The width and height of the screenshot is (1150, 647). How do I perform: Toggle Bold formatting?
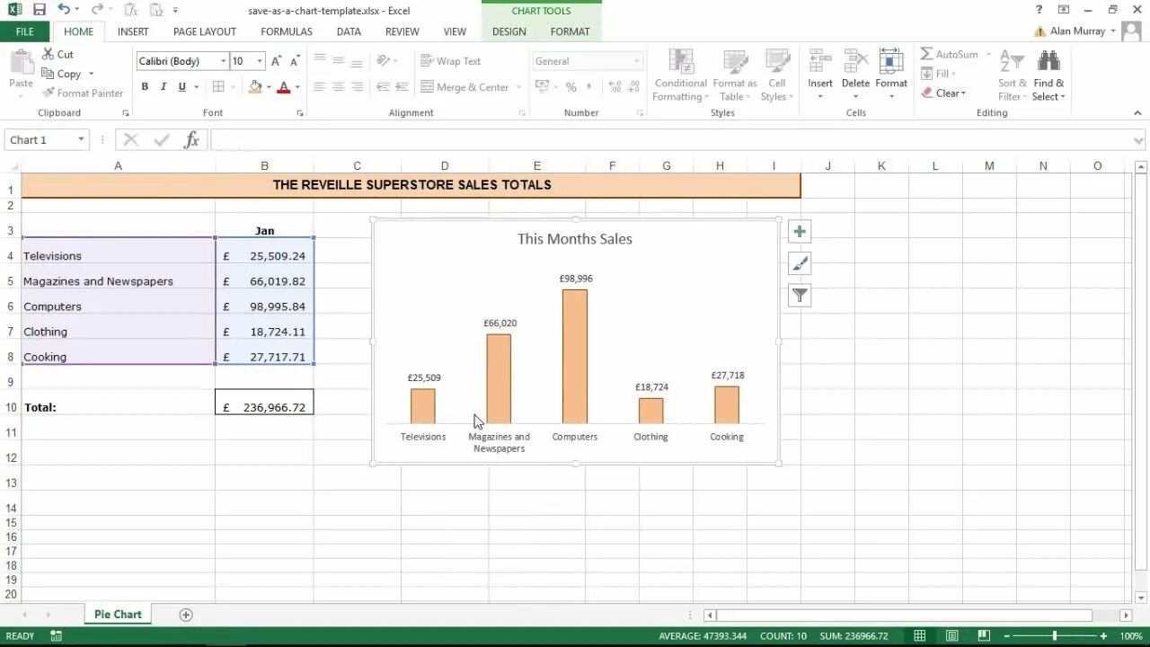pyautogui.click(x=145, y=87)
